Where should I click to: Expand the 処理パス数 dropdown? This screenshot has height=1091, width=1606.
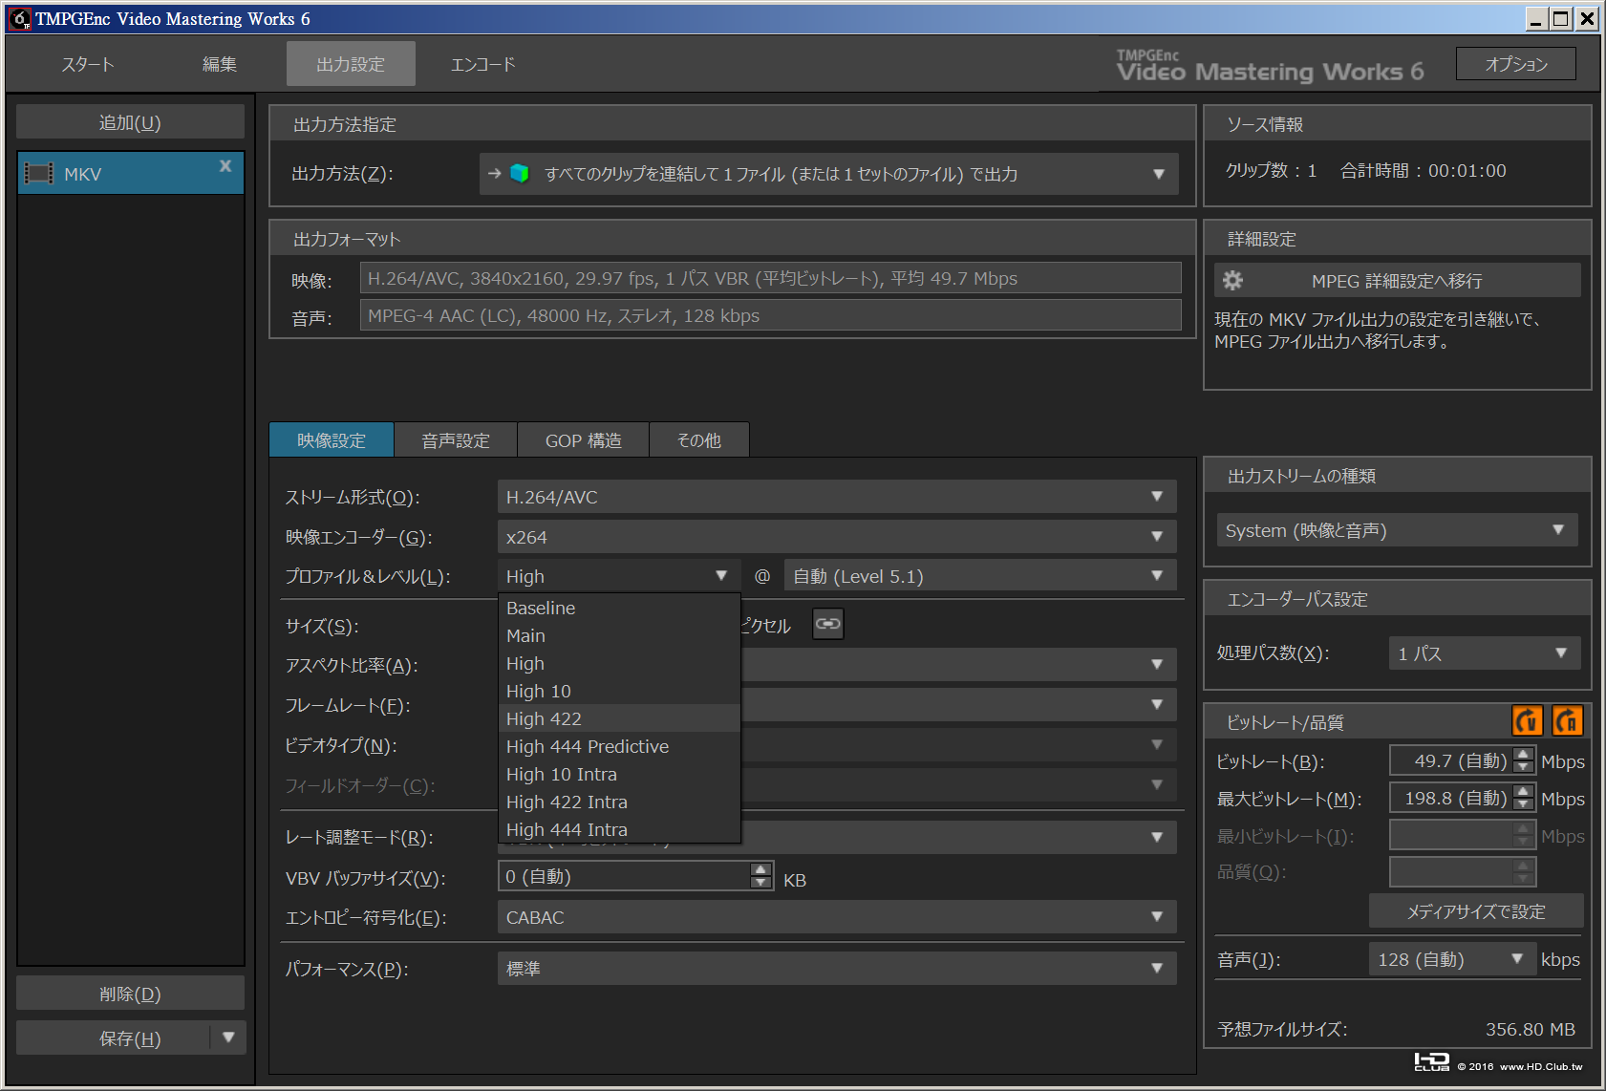[1484, 653]
